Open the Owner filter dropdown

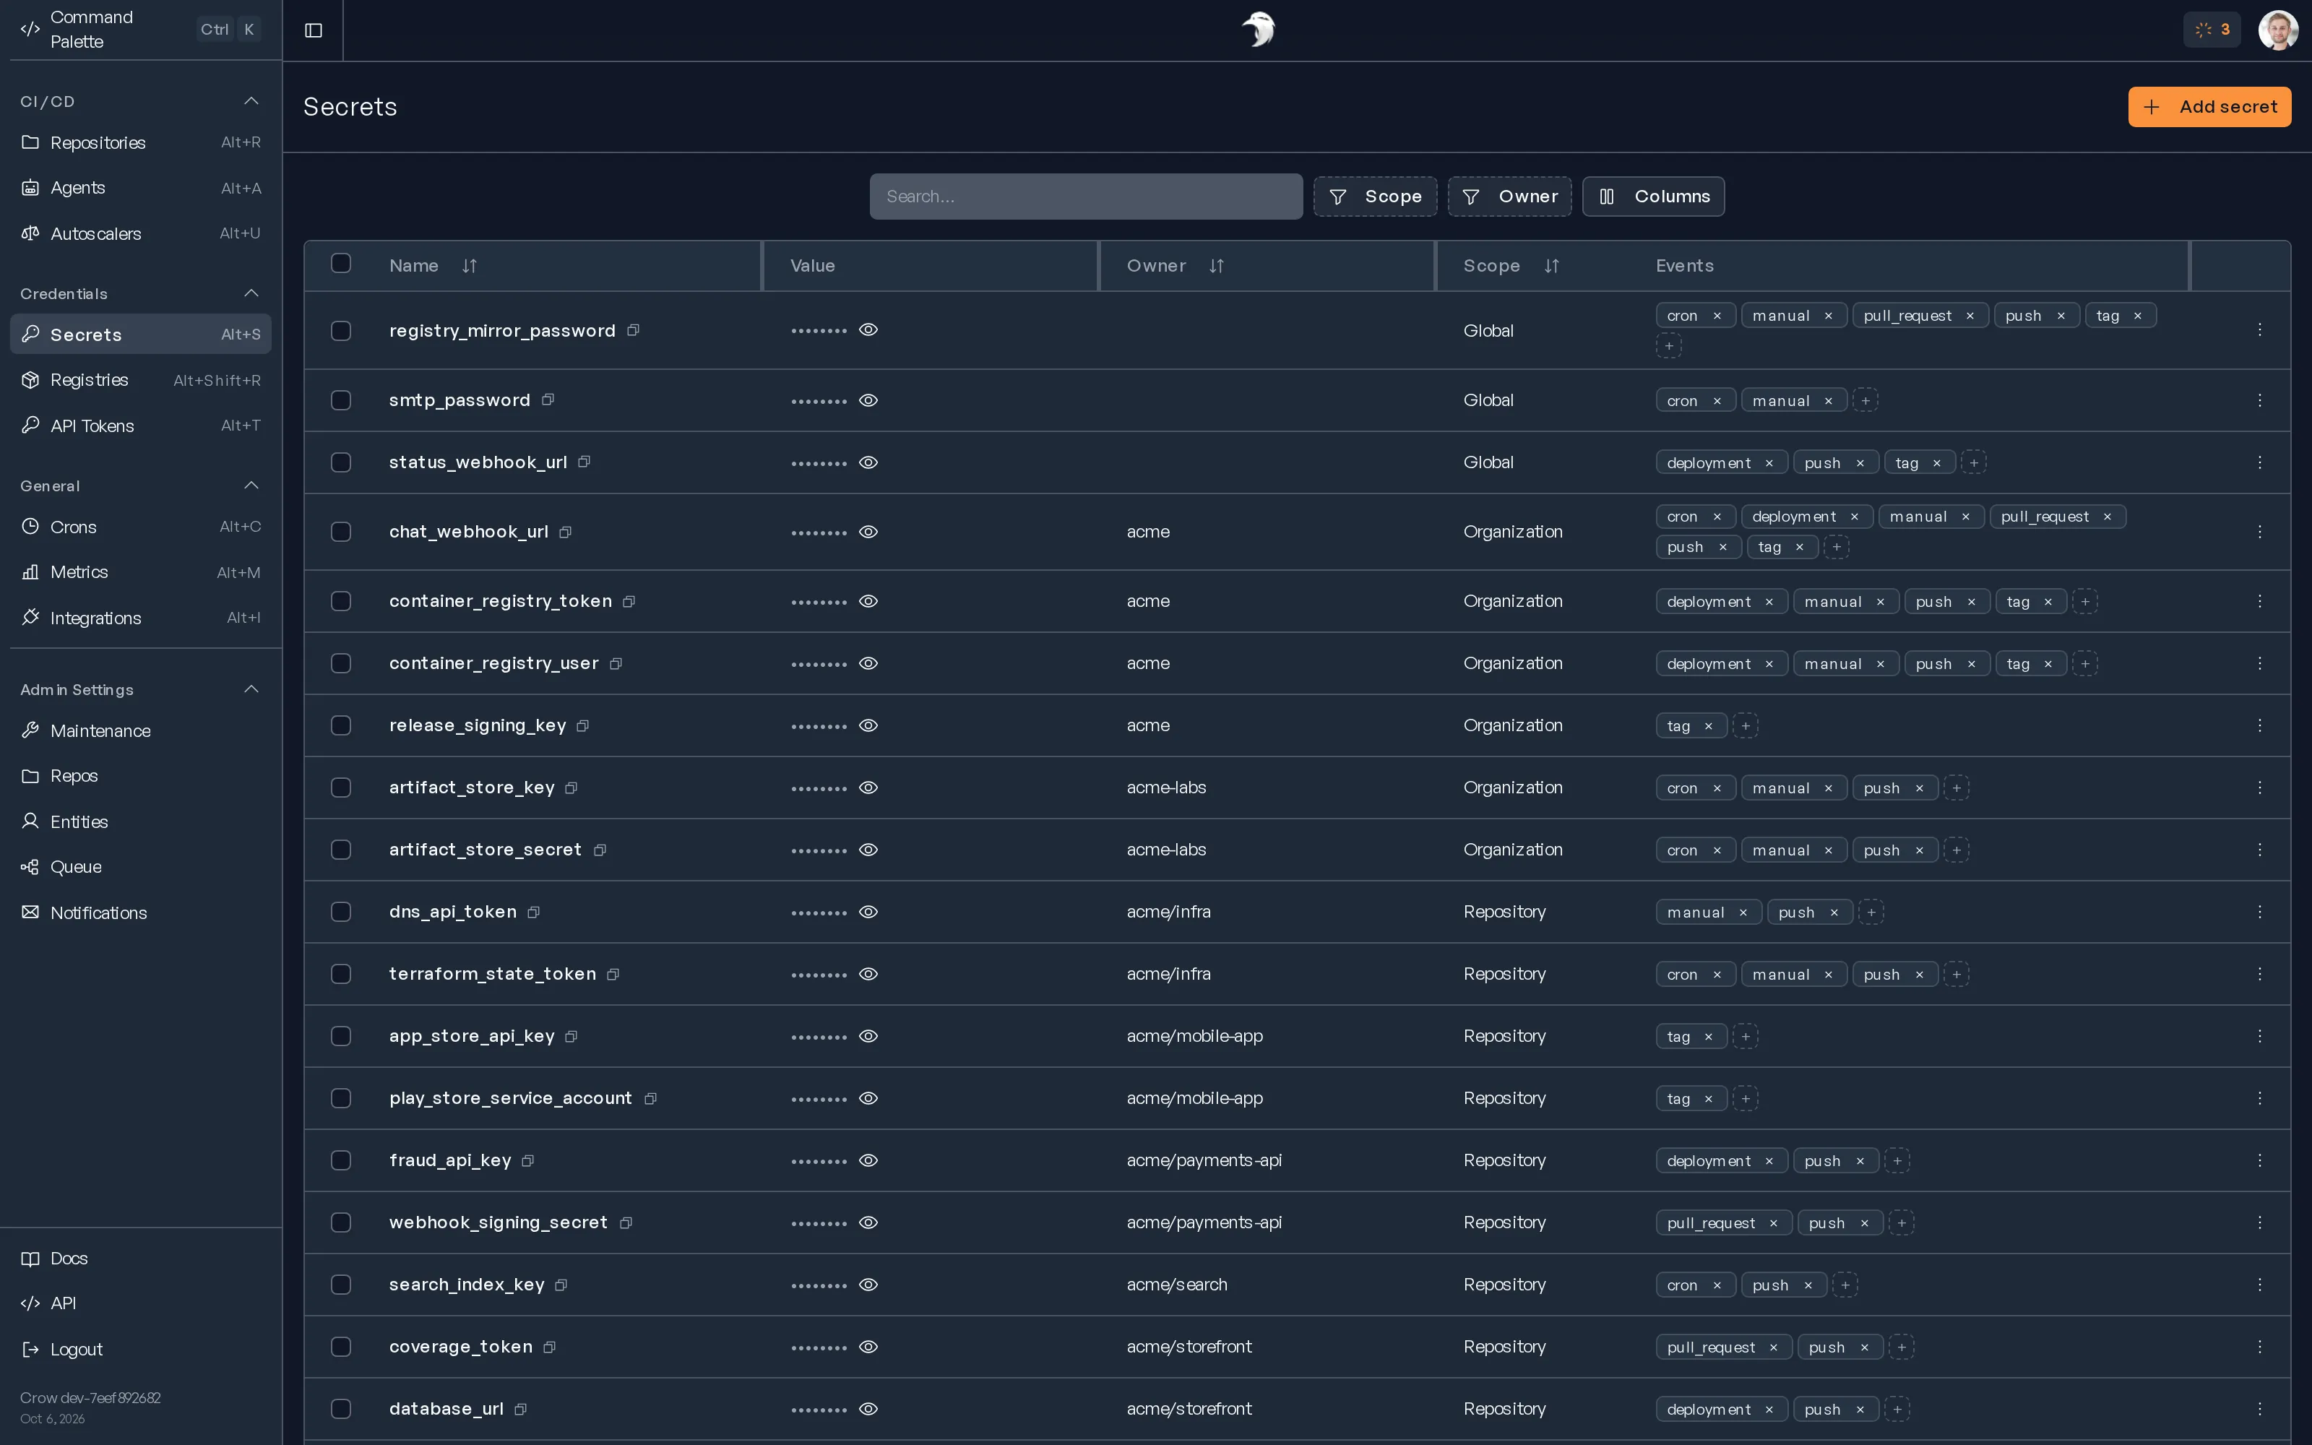tap(1509, 196)
